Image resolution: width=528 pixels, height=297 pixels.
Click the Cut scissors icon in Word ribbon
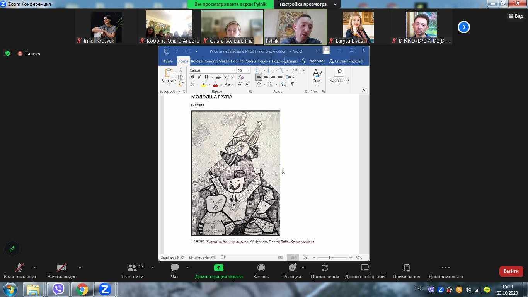181,70
